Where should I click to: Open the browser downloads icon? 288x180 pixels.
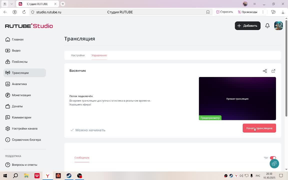pyautogui.click(x=283, y=12)
